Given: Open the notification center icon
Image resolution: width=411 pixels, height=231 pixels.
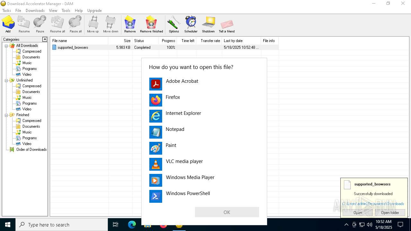Looking at the screenshot, I should tap(400, 225).
